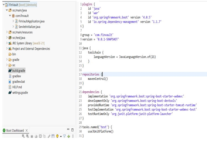Maximize the Boot Dashboard panel
This screenshot has height=146, width=207.
point(72,130)
